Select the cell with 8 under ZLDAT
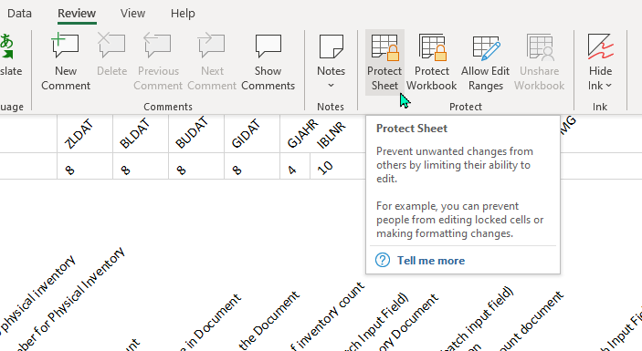 tap(85, 166)
